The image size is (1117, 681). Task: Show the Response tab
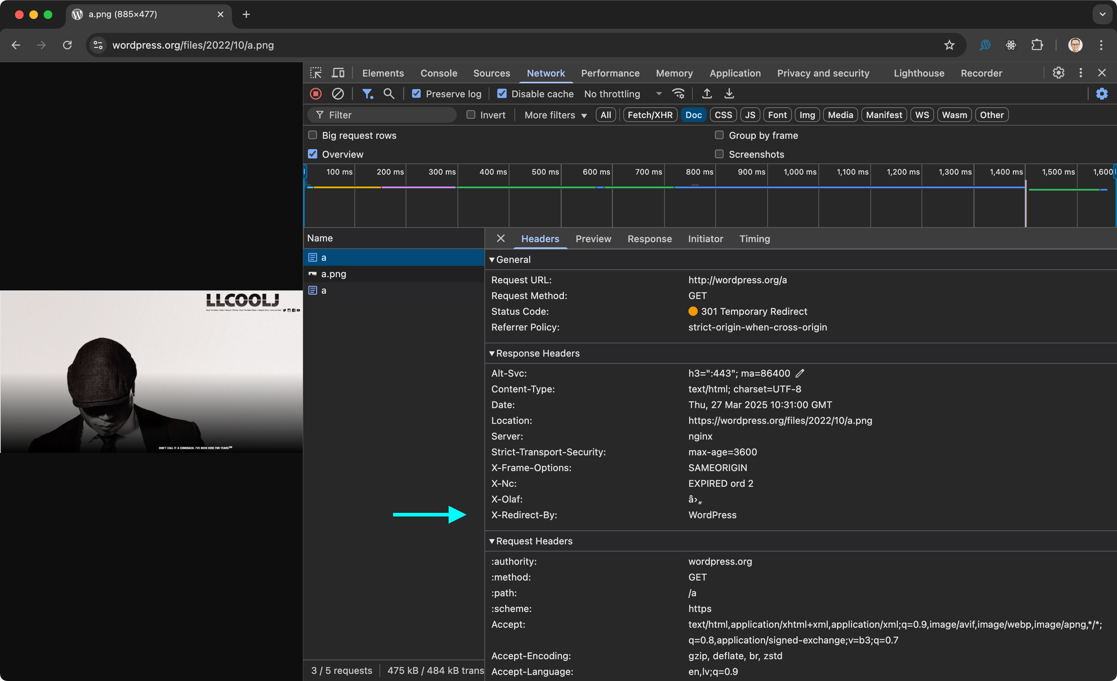(x=649, y=239)
